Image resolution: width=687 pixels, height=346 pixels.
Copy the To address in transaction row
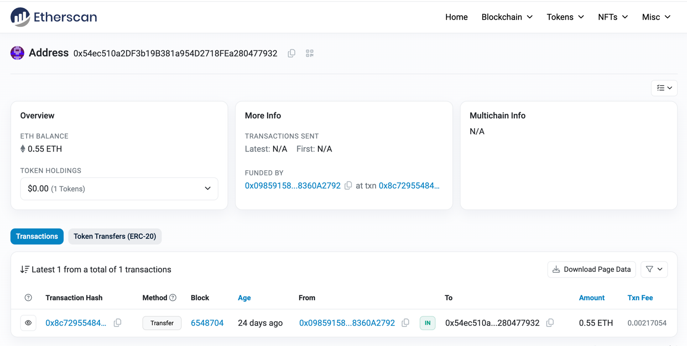tap(550, 323)
